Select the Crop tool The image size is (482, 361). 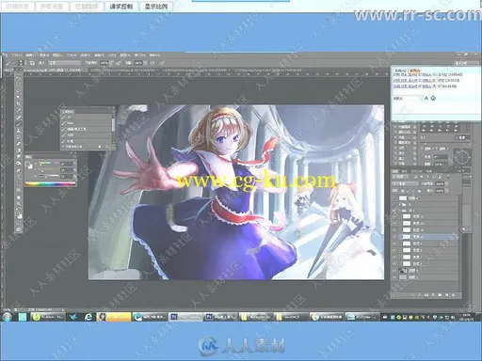click(x=19, y=104)
